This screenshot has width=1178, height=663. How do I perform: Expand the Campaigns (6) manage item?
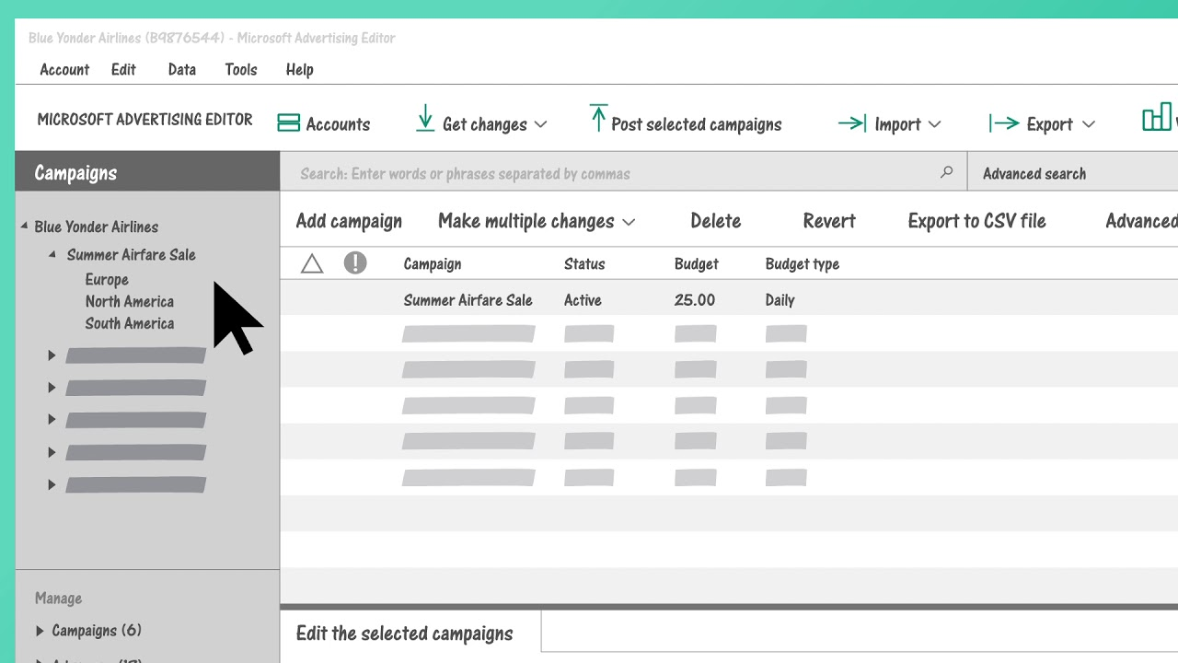point(40,631)
